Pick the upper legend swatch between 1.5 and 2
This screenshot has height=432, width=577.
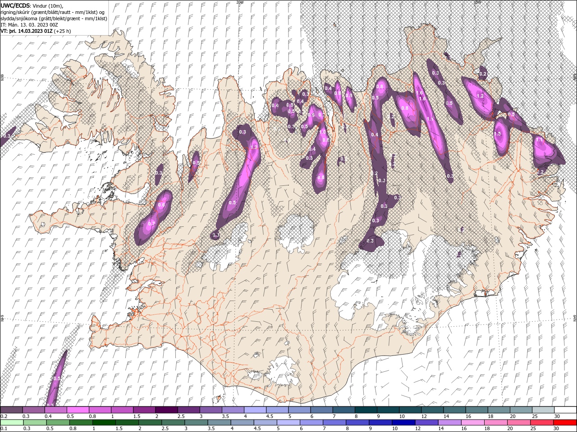pos(144,410)
